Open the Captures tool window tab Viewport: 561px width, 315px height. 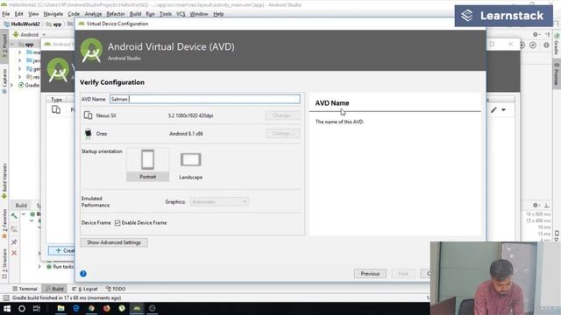4,81
